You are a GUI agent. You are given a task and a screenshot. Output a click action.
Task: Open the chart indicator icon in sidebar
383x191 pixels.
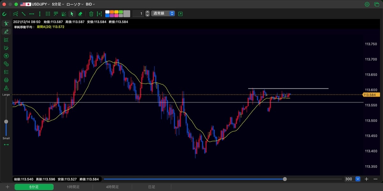6,40
